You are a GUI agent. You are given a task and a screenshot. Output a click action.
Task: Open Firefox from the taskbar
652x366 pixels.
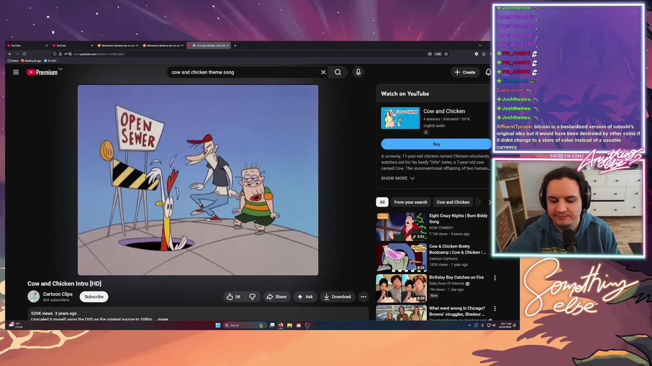click(x=281, y=325)
